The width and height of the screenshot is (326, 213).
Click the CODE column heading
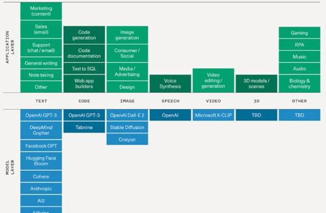pyautogui.click(x=84, y=101)
